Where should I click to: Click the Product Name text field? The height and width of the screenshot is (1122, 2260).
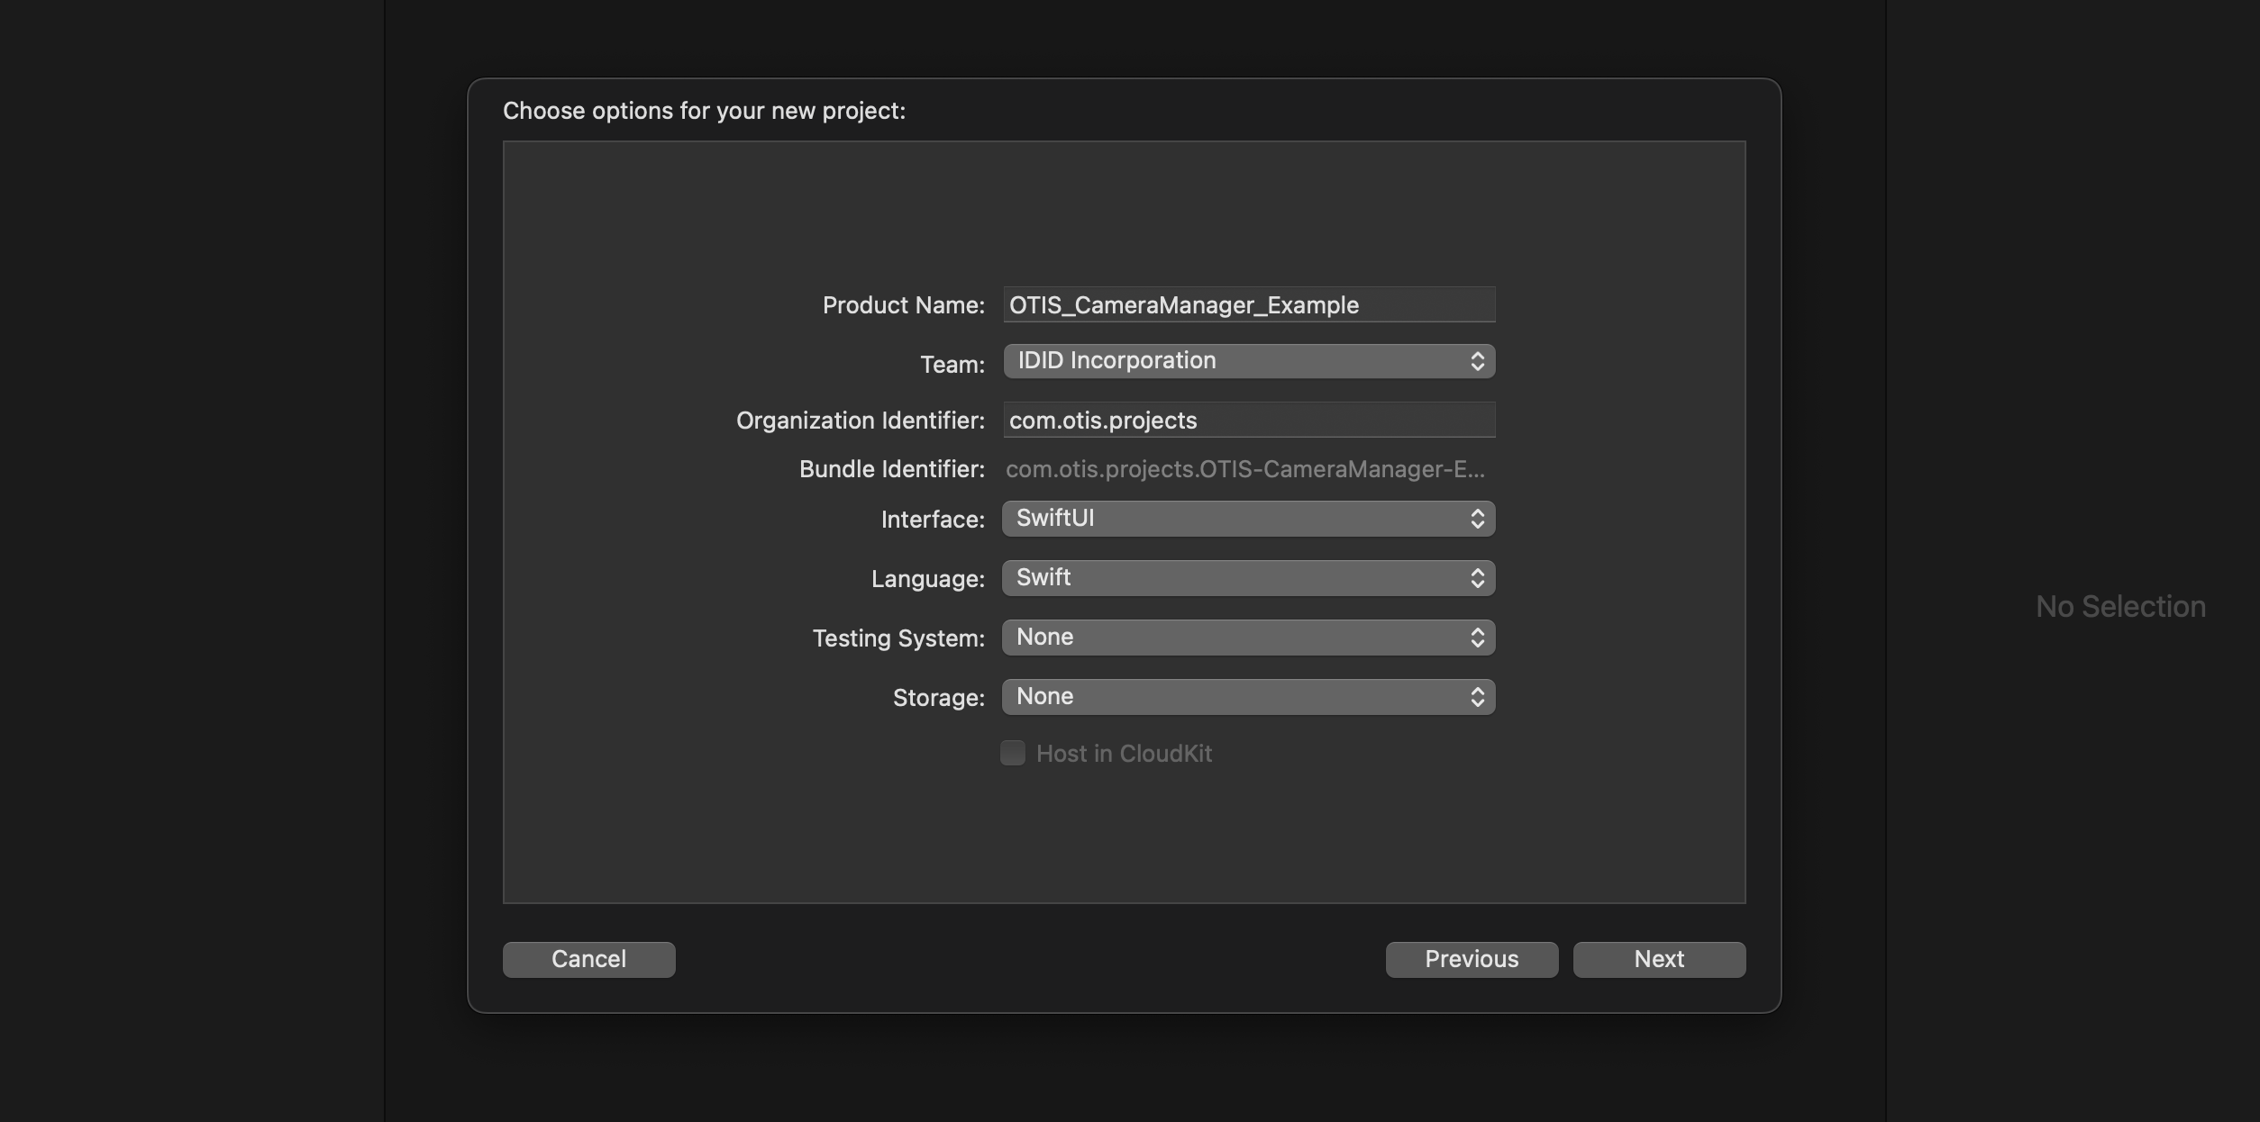pyautogui.click(x=1248, y=305)
